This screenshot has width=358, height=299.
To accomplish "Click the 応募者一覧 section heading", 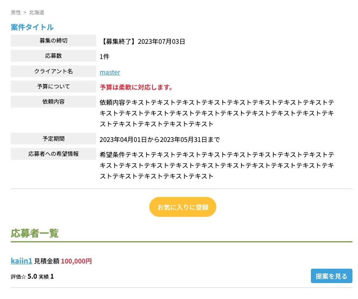I will pos(35,233).
